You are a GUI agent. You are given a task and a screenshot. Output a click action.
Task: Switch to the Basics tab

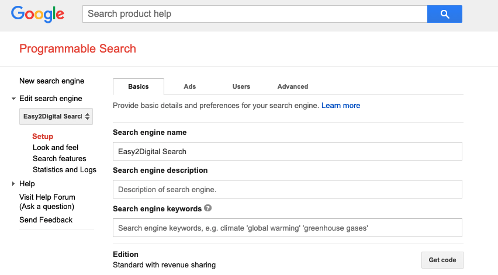139,86
